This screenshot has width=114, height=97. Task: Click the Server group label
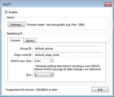11,17
